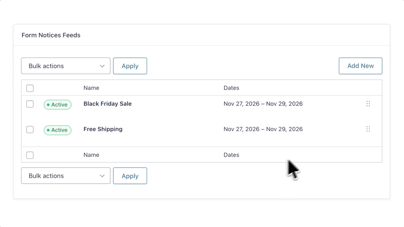The image size is (404, 227).
Task: Open Black Friday Sale row options menu
Action: 368,104
